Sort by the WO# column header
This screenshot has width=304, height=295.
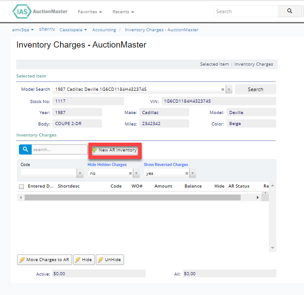tap(137, 186)
